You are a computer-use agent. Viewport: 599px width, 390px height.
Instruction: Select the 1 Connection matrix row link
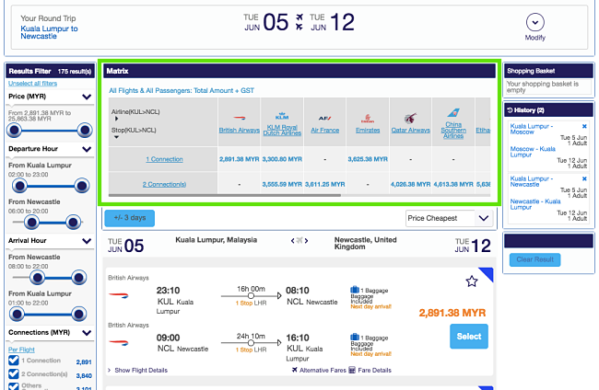(x=164, y=159)
